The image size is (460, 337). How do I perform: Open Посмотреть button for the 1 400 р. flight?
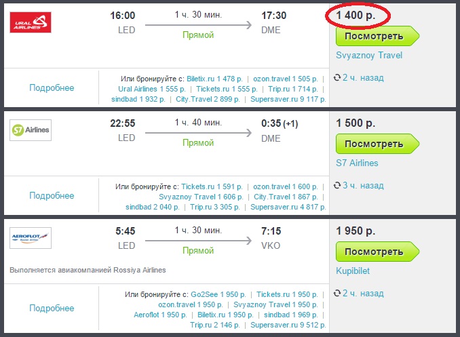[x=377, y=36]
